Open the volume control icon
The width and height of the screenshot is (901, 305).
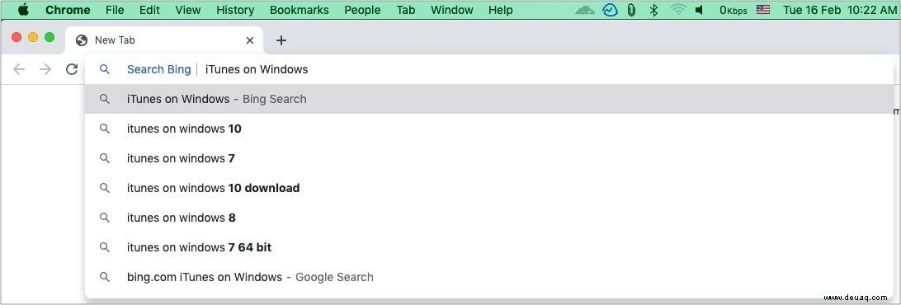(x=699, y=10)
